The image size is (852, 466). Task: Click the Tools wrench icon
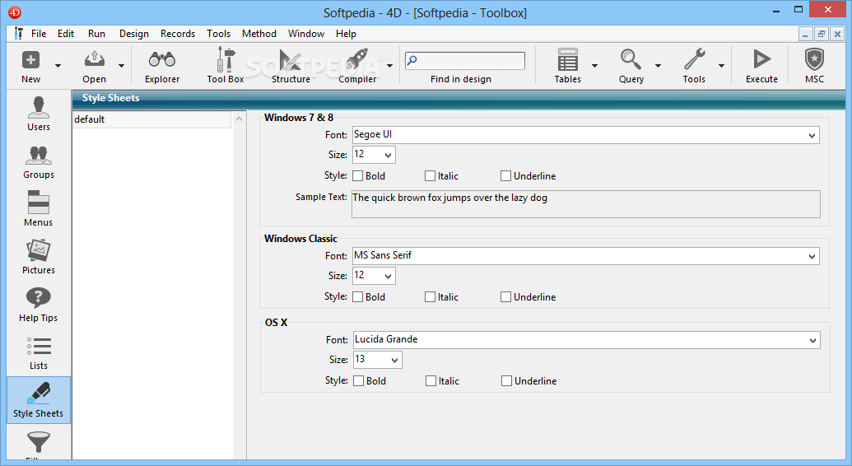[x=695, y=60]
